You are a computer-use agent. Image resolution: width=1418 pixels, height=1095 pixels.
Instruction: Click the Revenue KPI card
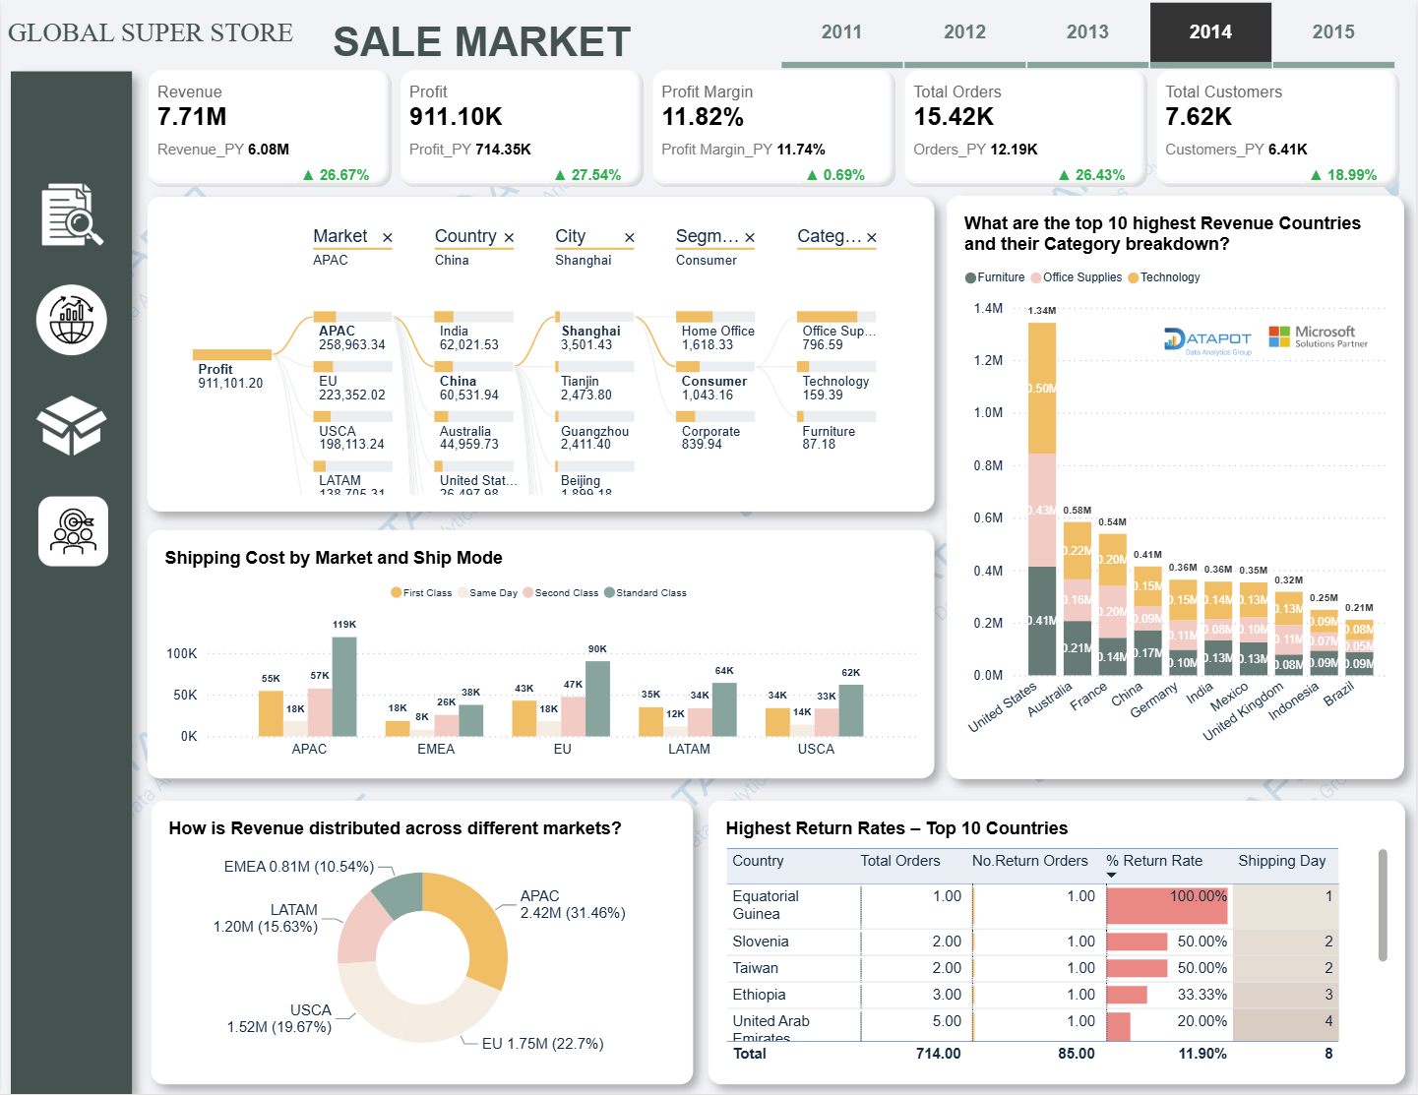(268, 128)
